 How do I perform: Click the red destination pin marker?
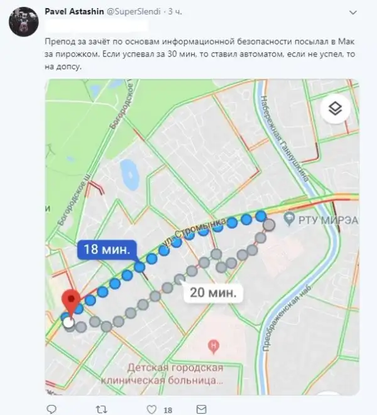coord(71,302)
